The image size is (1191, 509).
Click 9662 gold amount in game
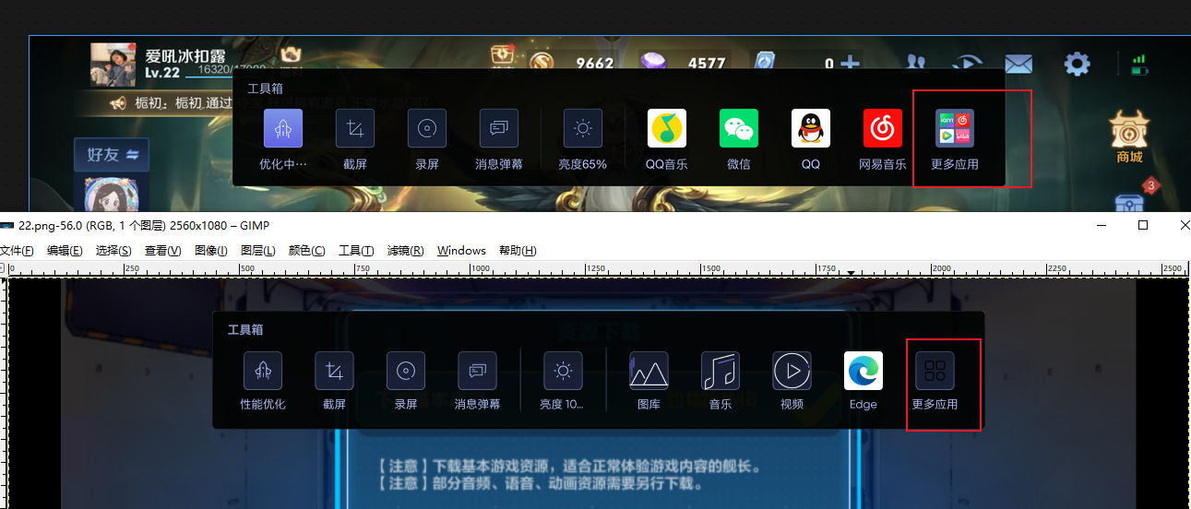[x=594, y=64]
